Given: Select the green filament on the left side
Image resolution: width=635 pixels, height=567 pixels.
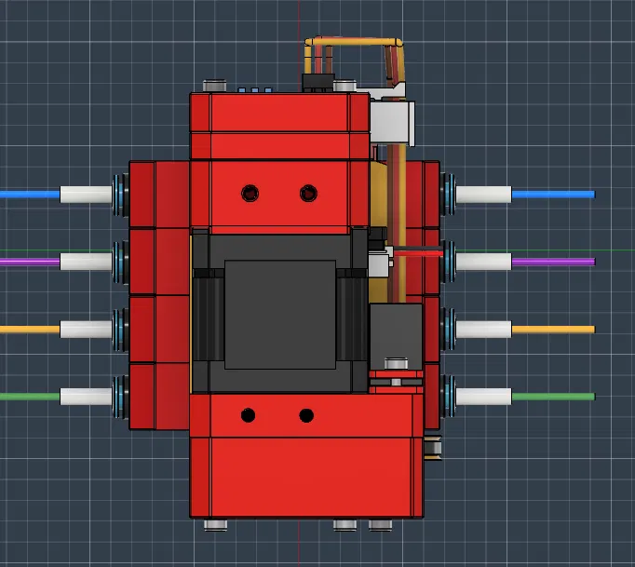Looking at the screenshot, I should click(30, 397).
